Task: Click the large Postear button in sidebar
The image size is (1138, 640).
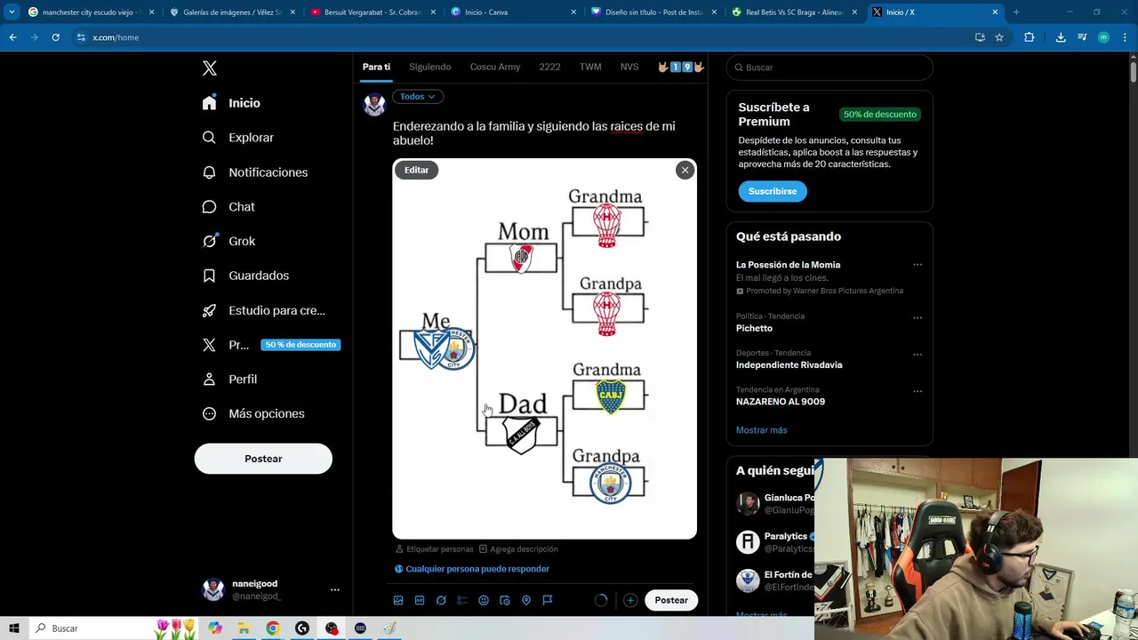Action: click(x=263, y=459)
